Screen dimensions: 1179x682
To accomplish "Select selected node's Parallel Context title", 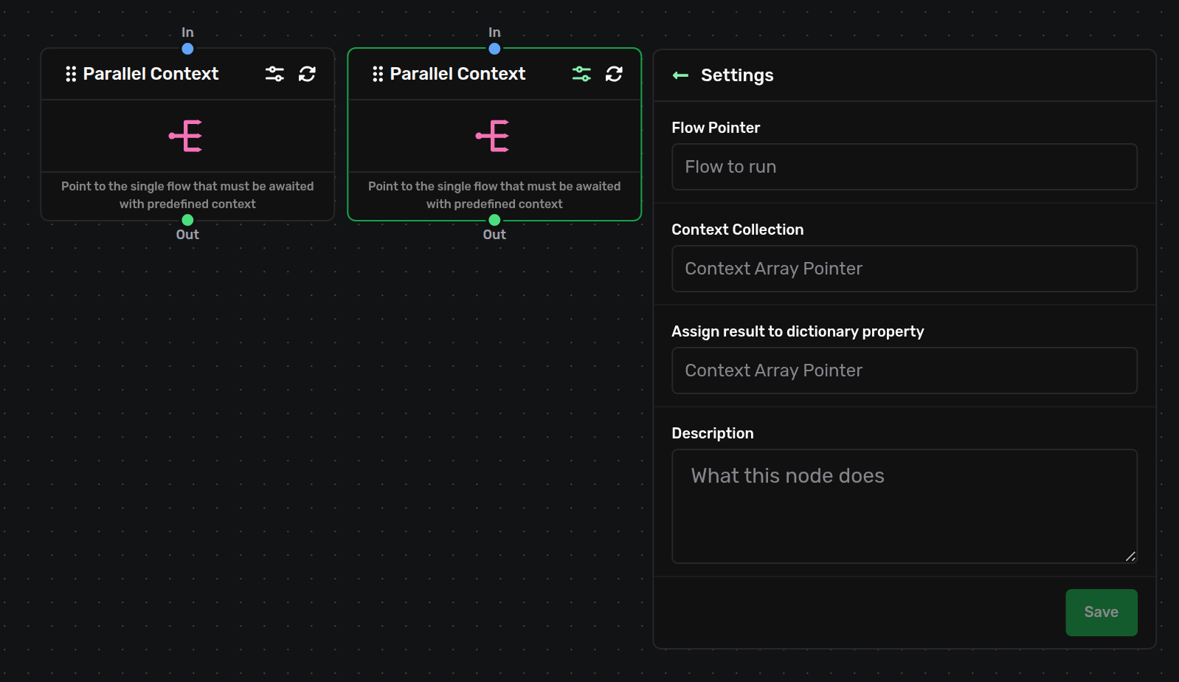I will click(x=457, y=74).
